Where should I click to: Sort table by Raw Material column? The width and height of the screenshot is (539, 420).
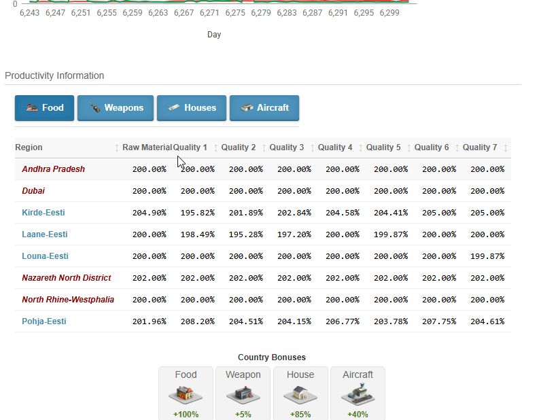click(x=147, y=147)
